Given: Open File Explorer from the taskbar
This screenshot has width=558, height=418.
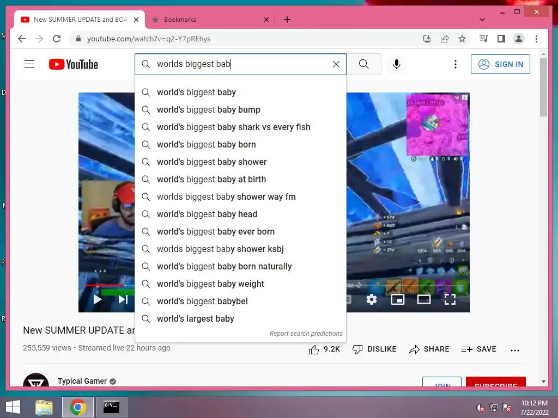Looking at the screenshot, I should coord(44,407).
